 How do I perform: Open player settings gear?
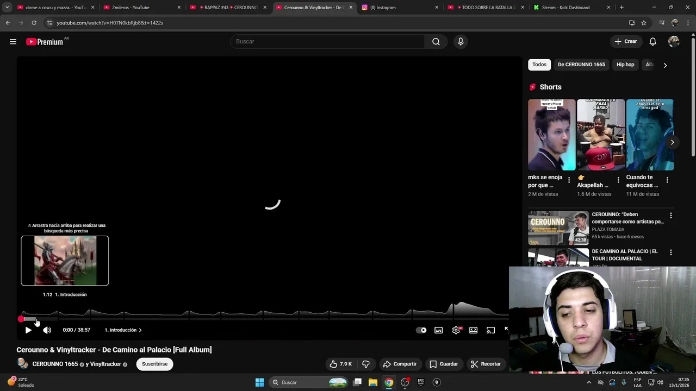(456, 330)
